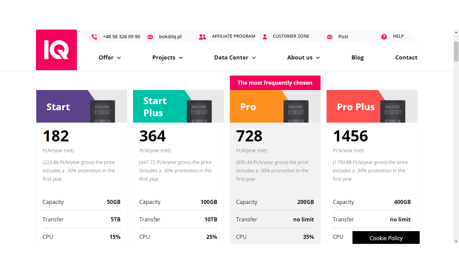Open the About us dropdown
Viewport: 459px width, 258px height.
click(303, 57)
